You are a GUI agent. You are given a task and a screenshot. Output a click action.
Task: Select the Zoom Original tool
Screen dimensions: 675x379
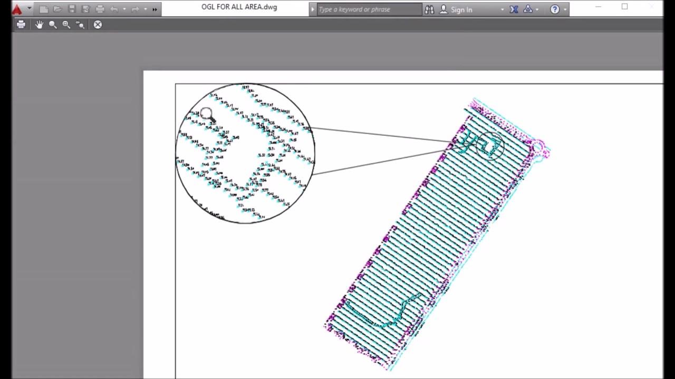pyautogui.click(x=80, y=24)
